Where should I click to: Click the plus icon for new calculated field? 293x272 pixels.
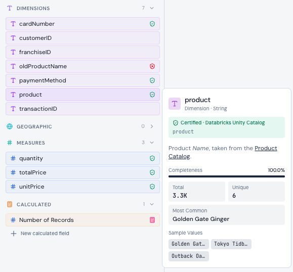point(14,234)
